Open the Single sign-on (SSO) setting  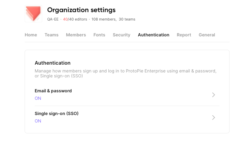point(127,117)
